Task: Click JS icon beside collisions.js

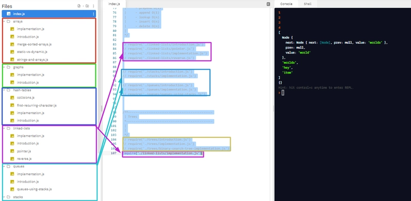Action: pyautogui.click(x=12, y=98)
